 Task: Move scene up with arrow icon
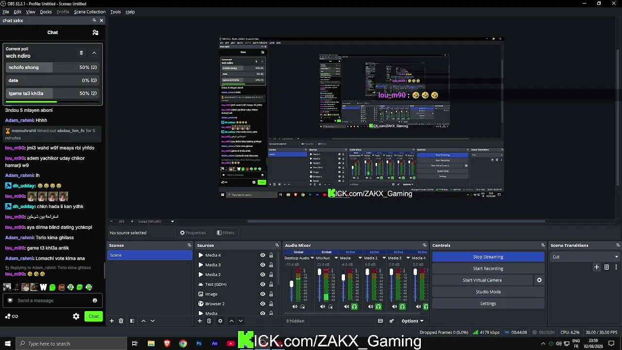click(x=143, y=321)
